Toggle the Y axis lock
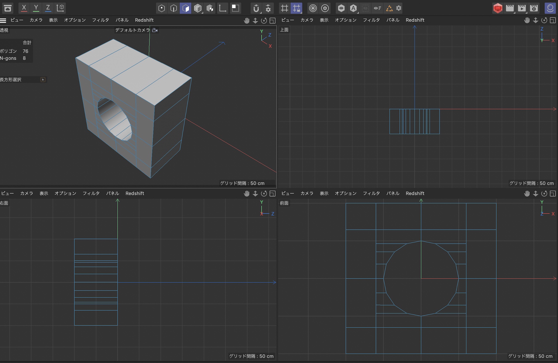The width and height of the screenshot is (558, 363). click(x=36, y=8)
